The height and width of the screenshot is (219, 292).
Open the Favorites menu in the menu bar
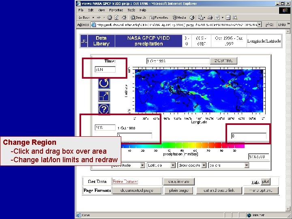[x=116, y=10]
